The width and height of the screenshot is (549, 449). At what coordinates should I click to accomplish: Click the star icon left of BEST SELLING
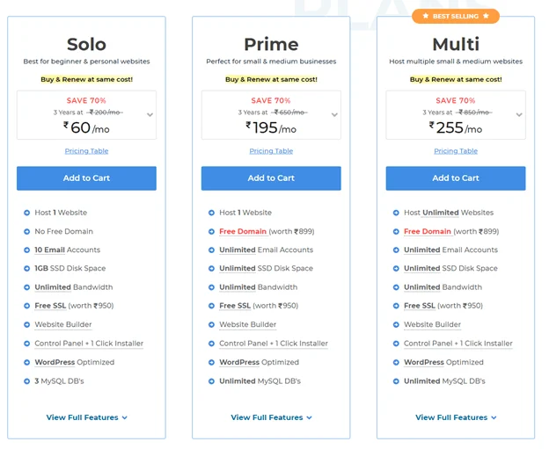coord(426,16)
